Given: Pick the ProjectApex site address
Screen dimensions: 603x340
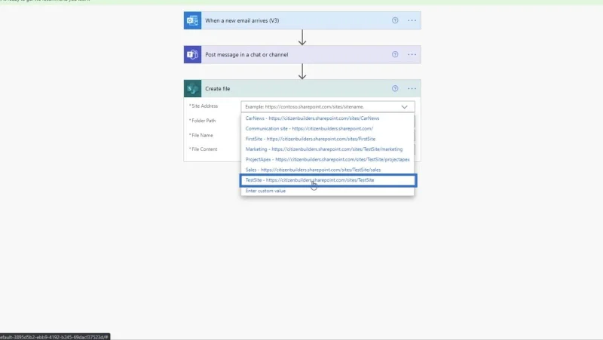Looking at the screenshot, I should (x=328, y=159).
